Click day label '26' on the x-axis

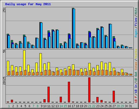110,106
